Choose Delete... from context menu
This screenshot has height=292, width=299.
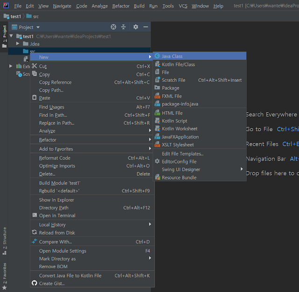[93, 174]
